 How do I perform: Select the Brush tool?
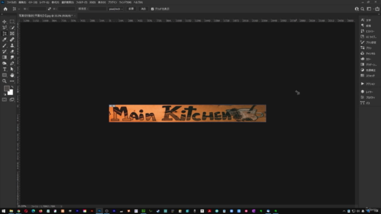[x=4, y=46]
